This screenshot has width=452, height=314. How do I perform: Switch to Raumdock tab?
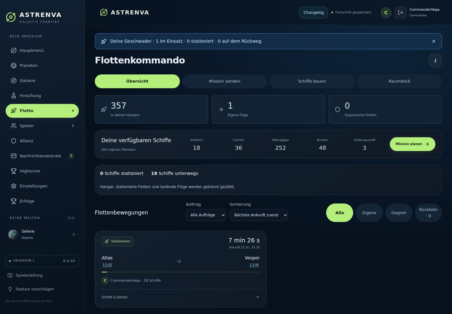pyautogui.click(x=399, y=81)
